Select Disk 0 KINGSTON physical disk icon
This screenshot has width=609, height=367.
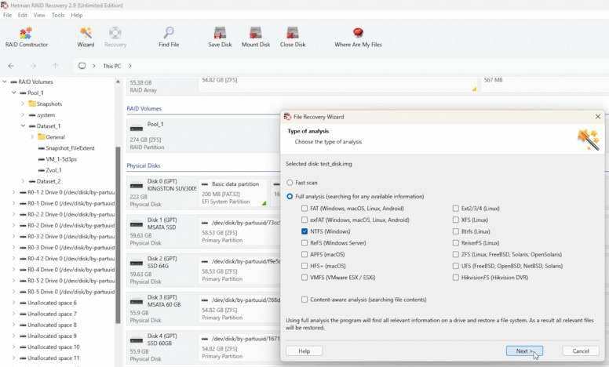point(137,185)
